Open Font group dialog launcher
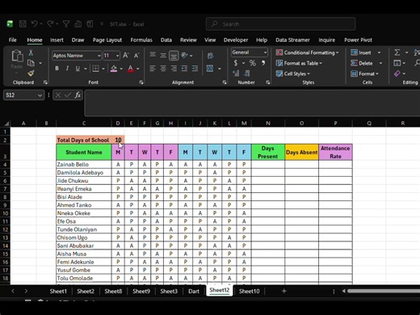This screenshot has width=420, height=315. (x=141, y=82)
